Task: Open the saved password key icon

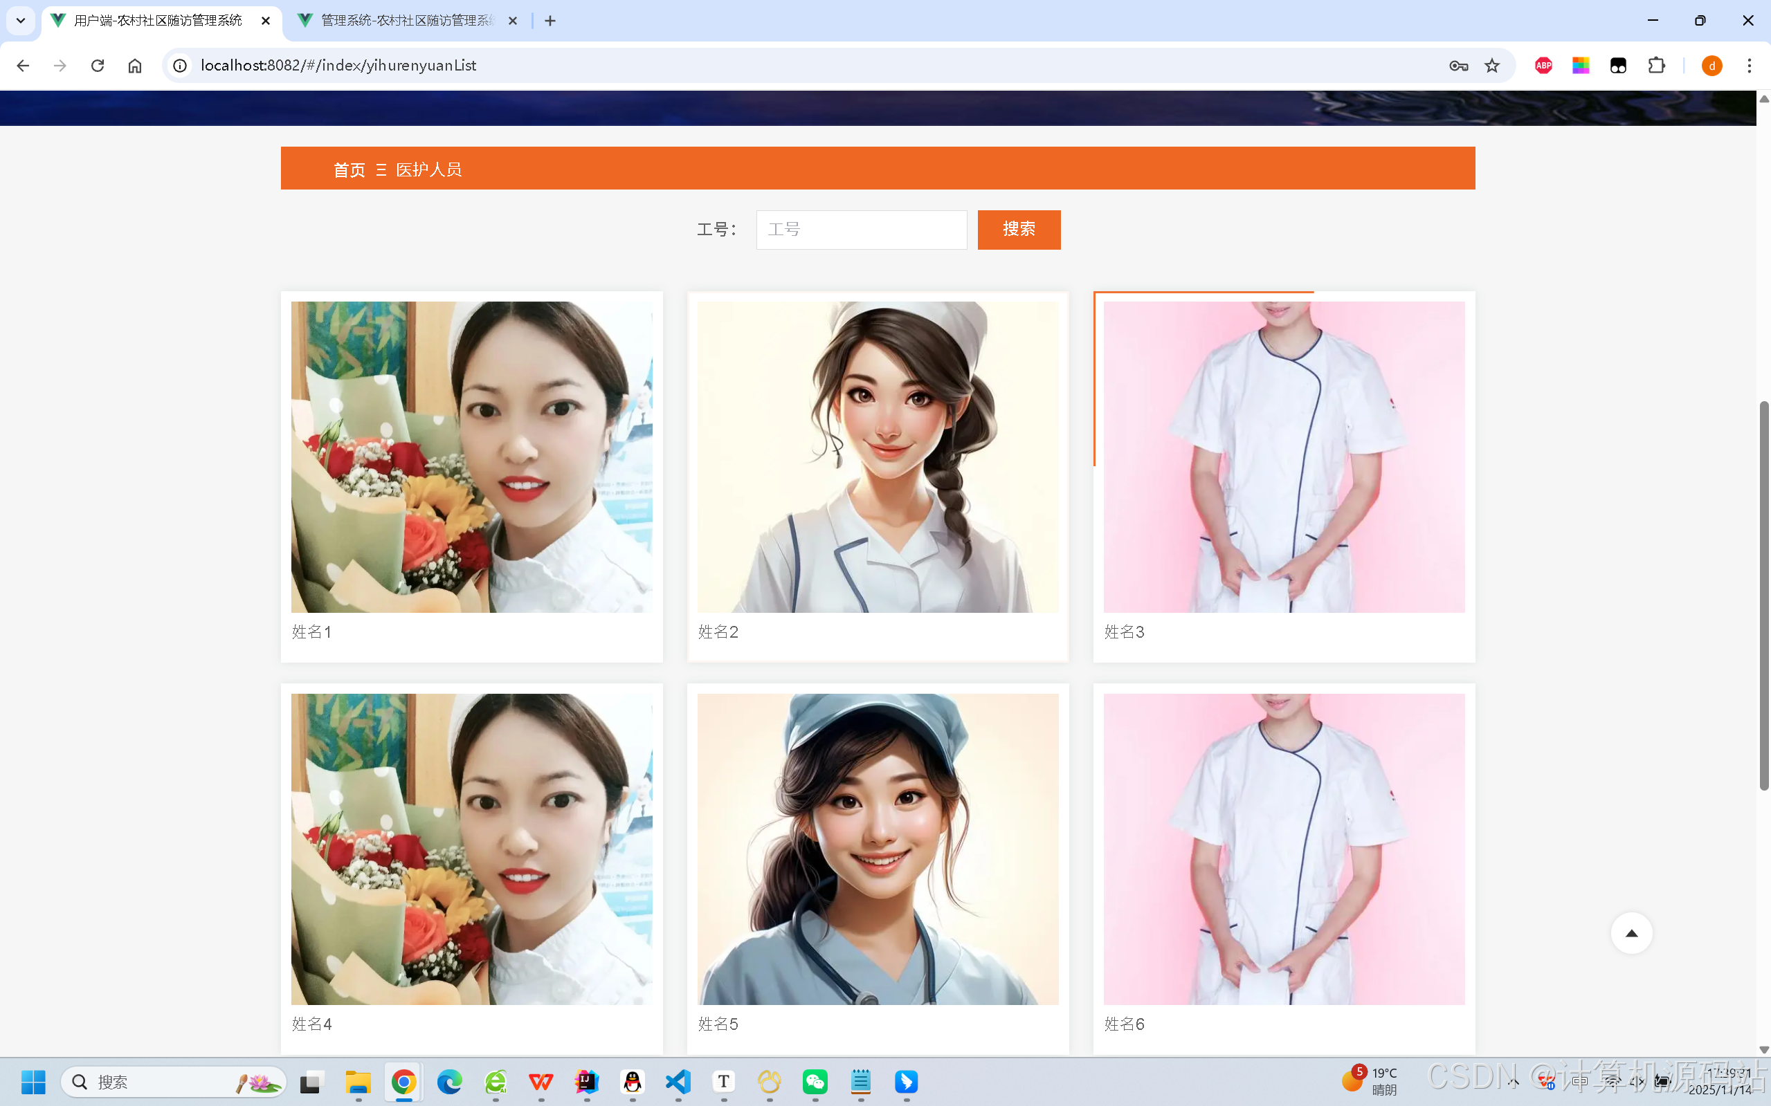Action: [x=1457, y=66]
